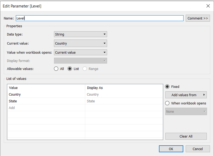
Task: Click the Cancel button
Action: tap(197, 149)
